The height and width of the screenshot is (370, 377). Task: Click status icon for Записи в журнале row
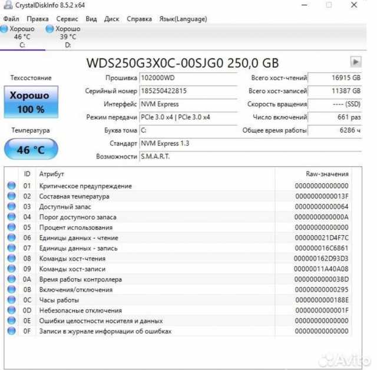pyautogui.click(x=11, y=331)
